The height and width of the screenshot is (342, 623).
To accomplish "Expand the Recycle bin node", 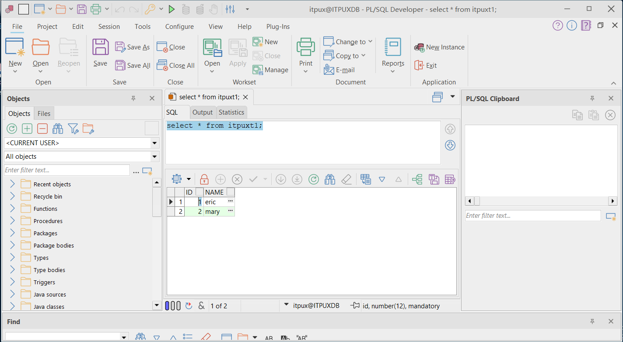I will pyautogui.click(x=12, y=196).
